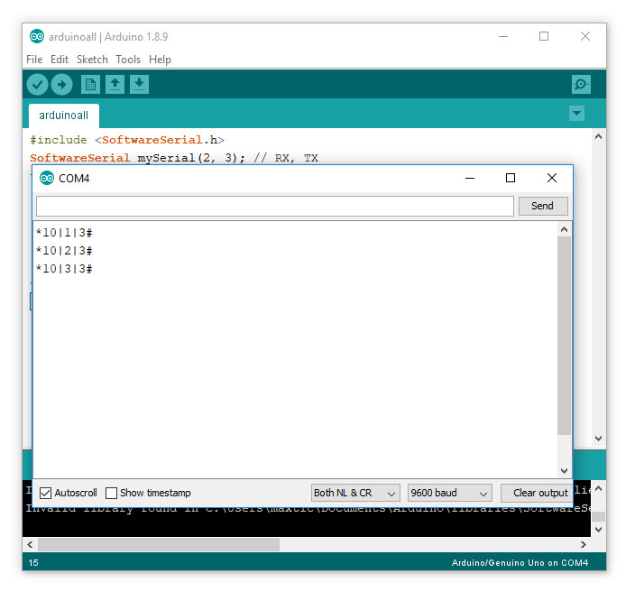Enable the Show timestamp checkbox

coord(111,493)
